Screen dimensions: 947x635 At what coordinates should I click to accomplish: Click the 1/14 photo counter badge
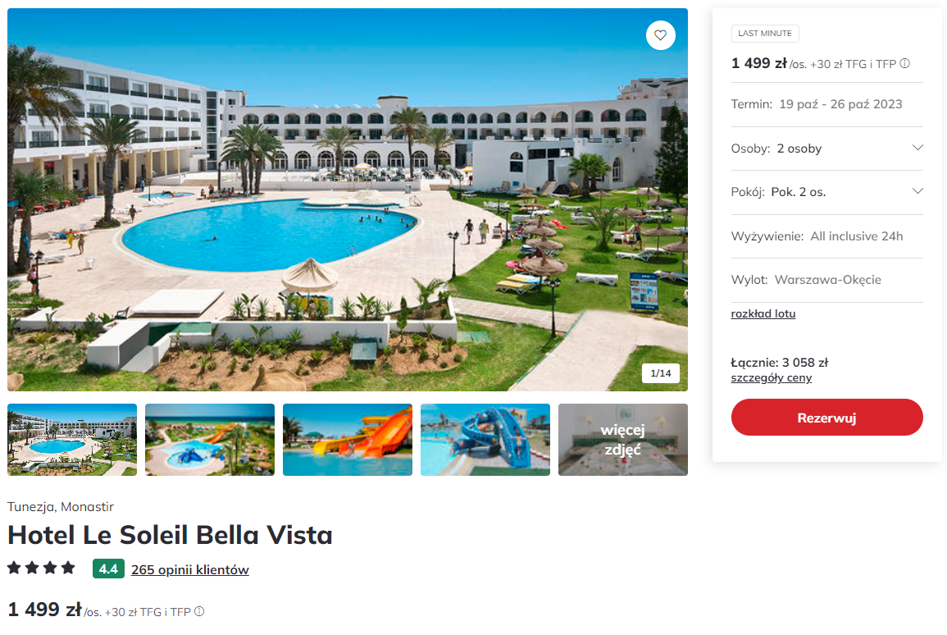coord(660,373)
